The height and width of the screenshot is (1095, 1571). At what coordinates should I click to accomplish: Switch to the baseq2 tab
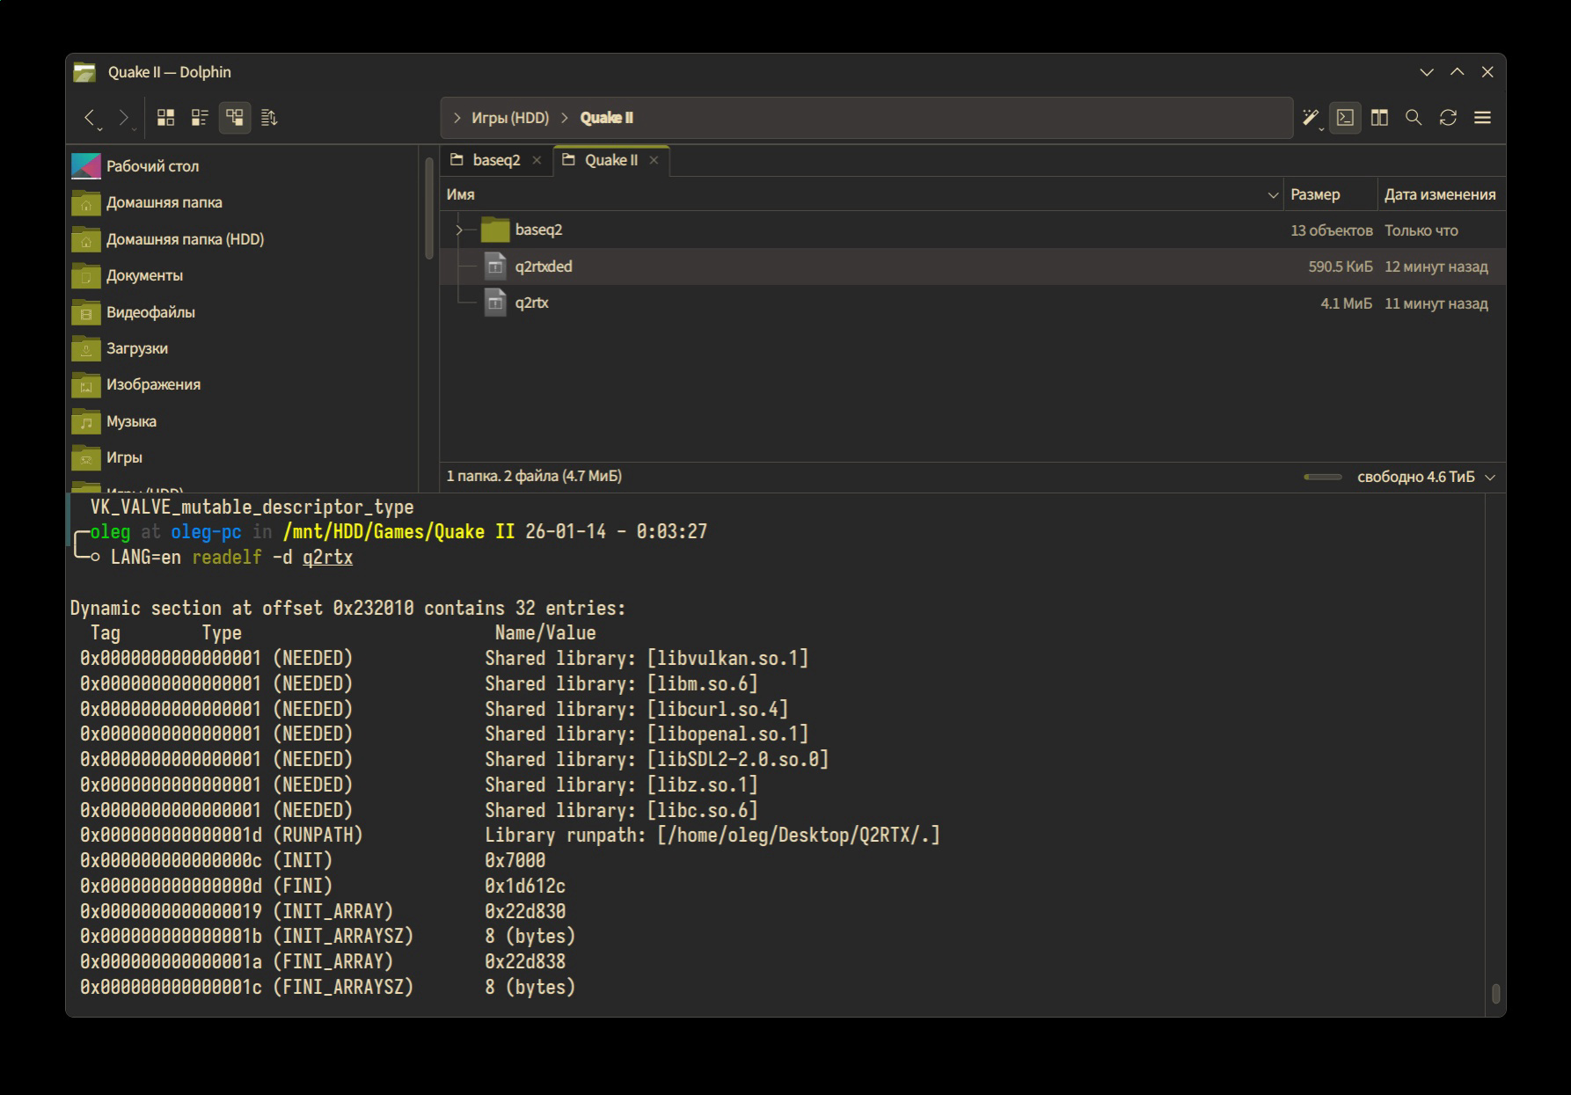coord(496,160)
